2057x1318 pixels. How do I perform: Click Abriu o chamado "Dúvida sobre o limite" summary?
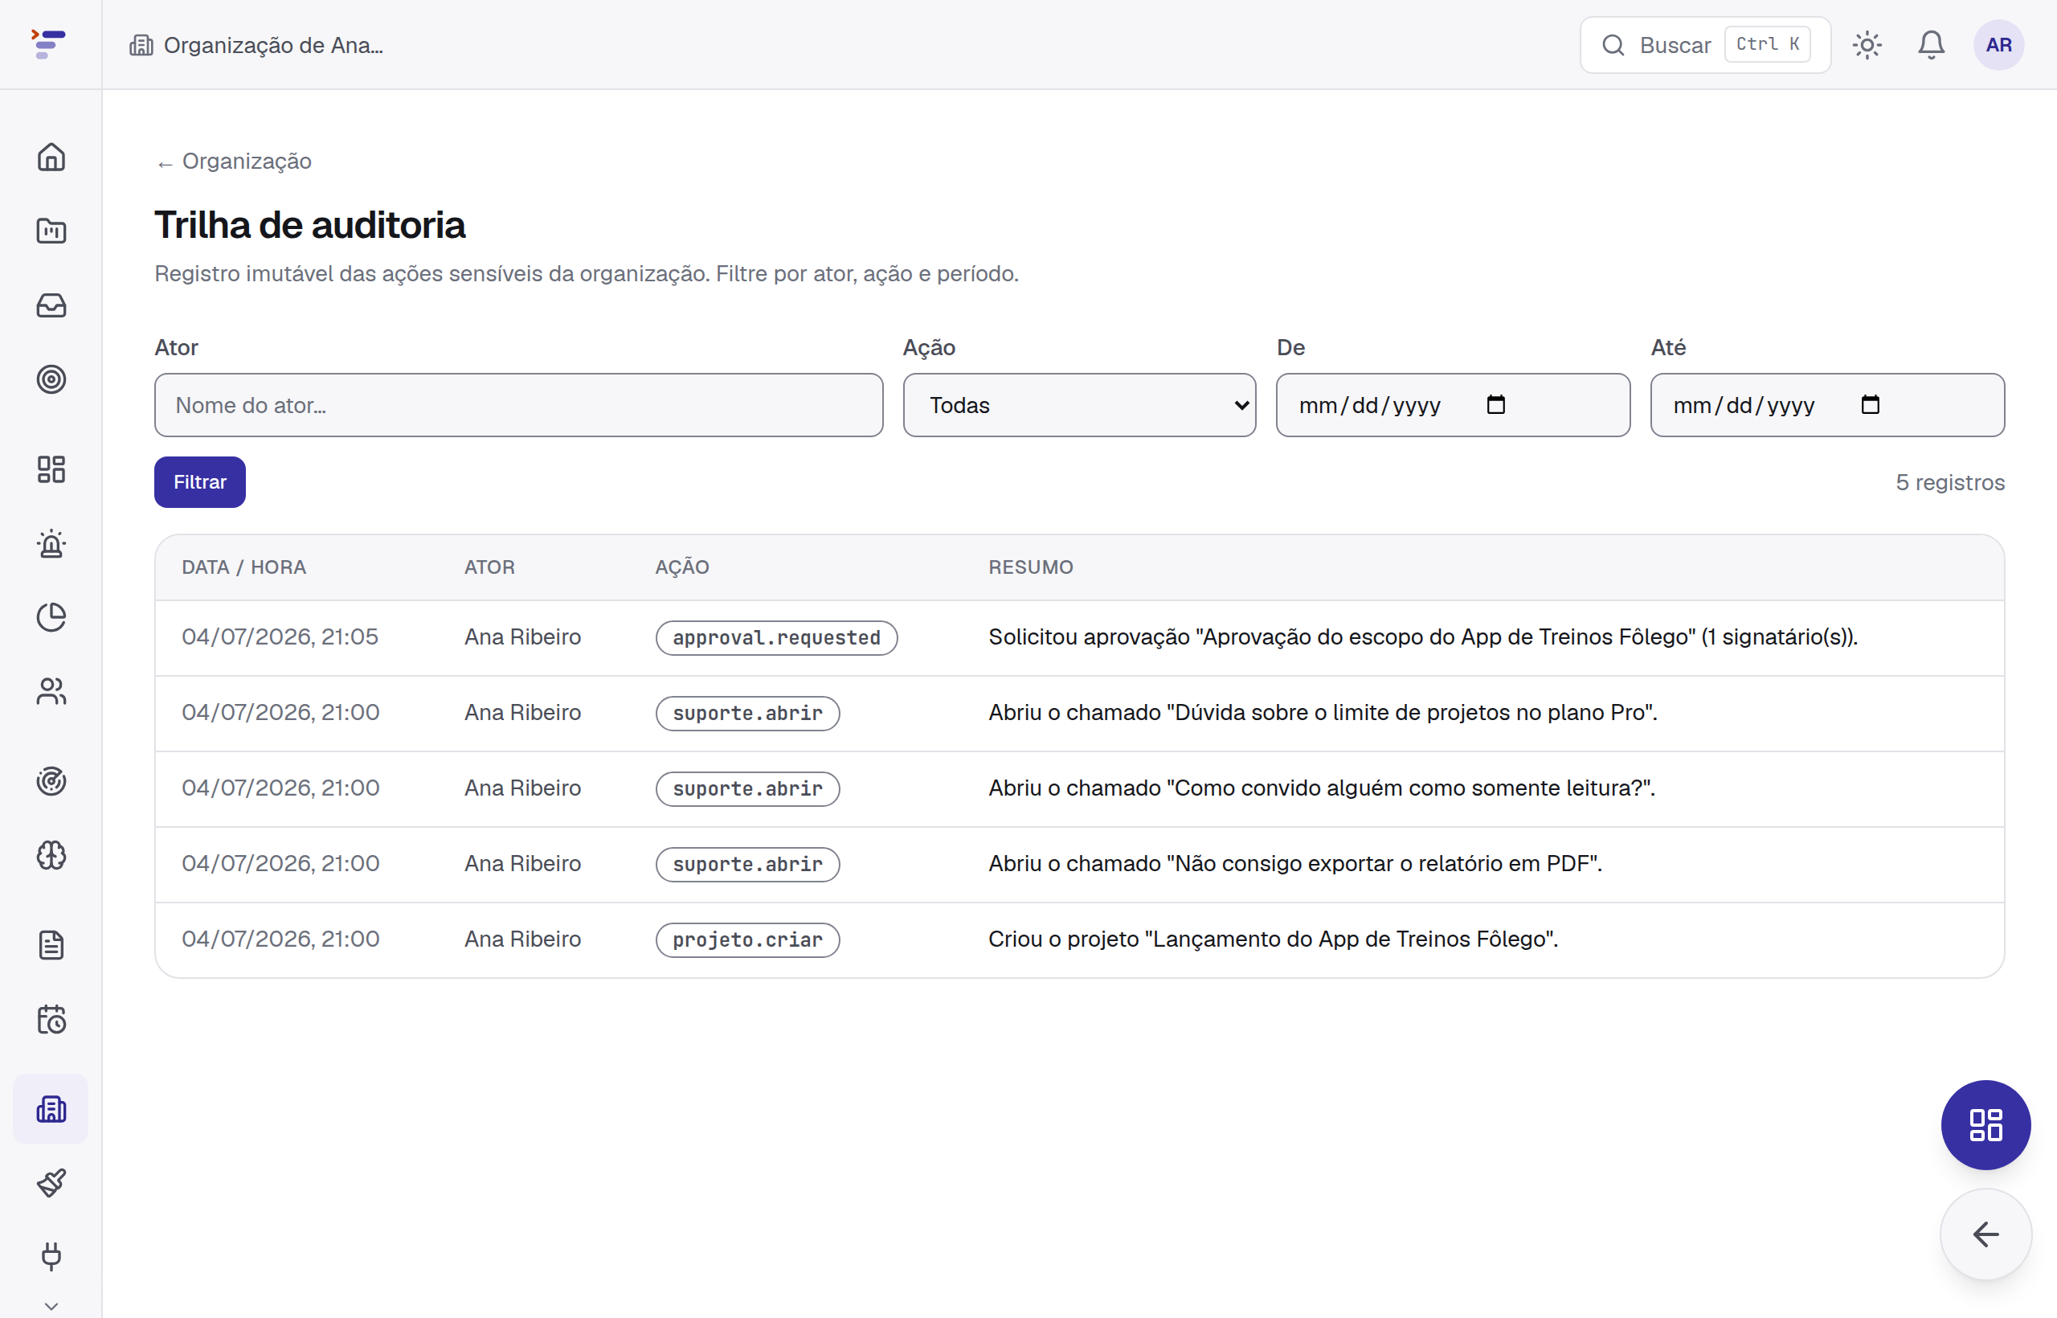tap(1323, 712)
